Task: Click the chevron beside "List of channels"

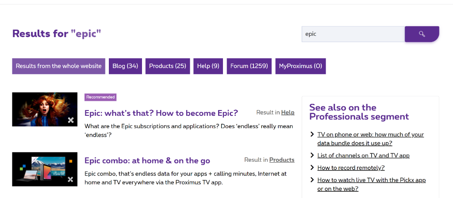Action: 312,155
